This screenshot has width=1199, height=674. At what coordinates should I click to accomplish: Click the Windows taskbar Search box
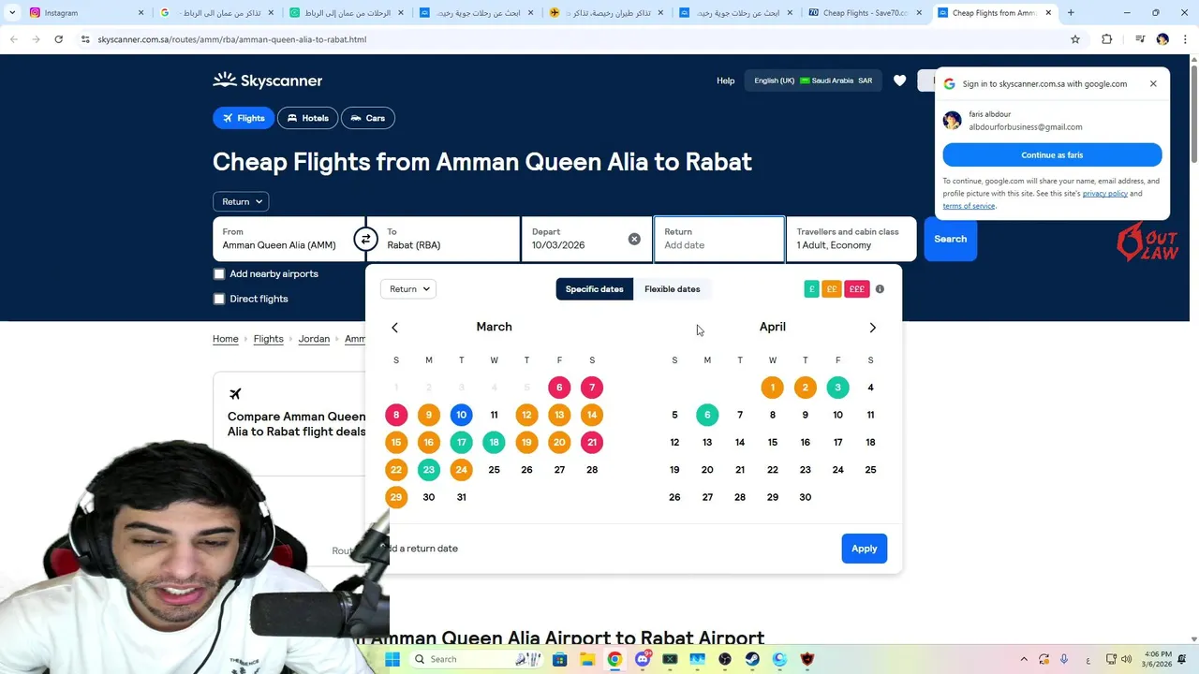pos(476,659)
